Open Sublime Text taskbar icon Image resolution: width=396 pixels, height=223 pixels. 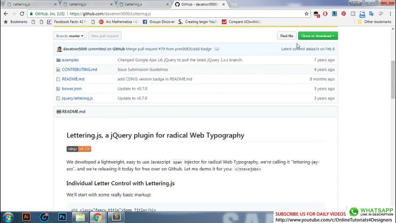[116, 217]
